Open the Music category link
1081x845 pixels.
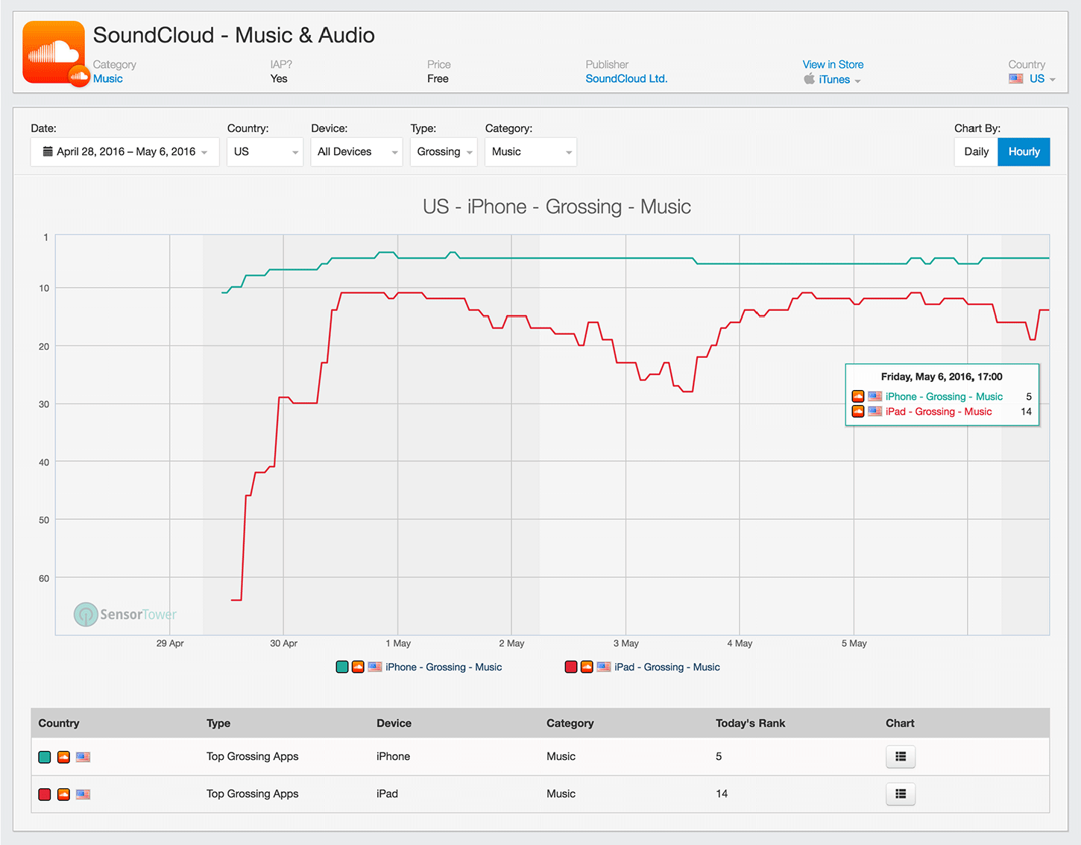point(108,79)
